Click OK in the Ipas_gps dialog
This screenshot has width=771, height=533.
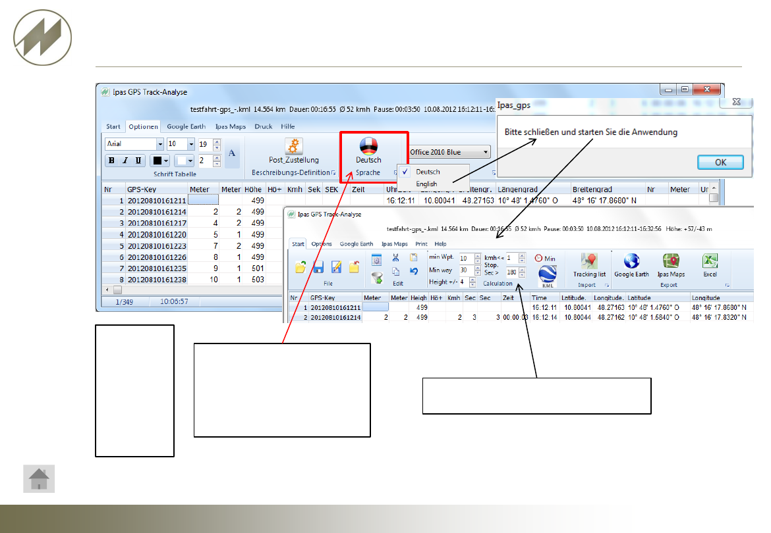720,163
